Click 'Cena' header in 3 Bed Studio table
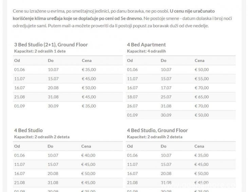 click(87, 60)
